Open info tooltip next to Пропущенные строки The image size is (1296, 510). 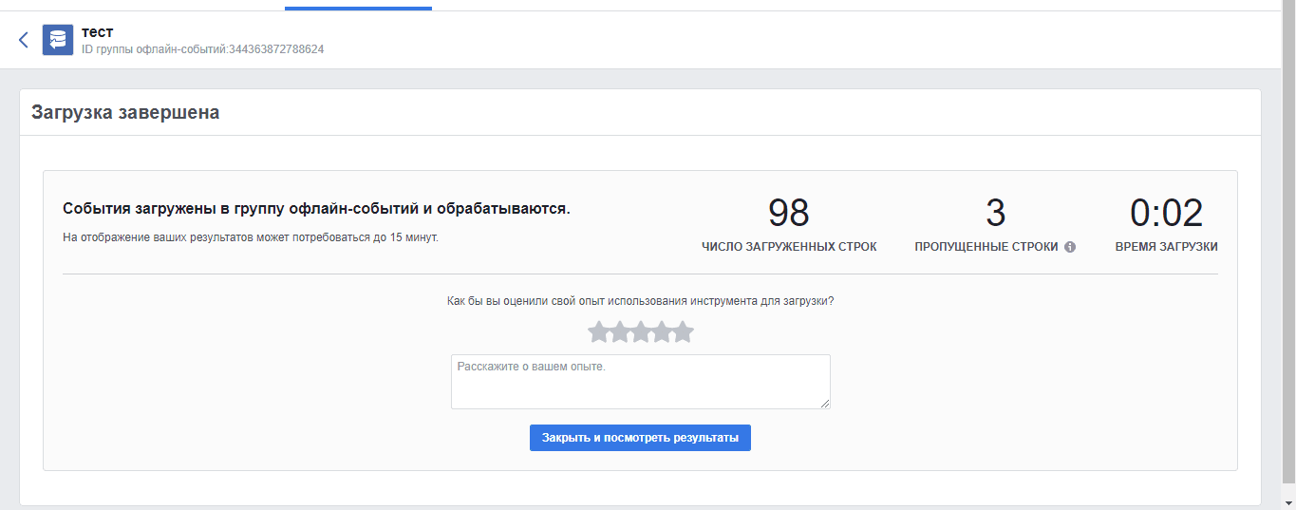(x=1070, y=247)
